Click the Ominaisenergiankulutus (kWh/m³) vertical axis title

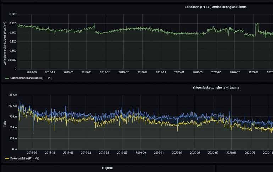(5, 43)
